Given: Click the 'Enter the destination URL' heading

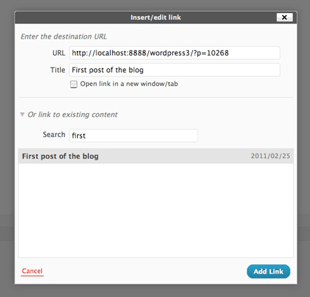Looking at the screenshot, I should [x=64, y=37].
